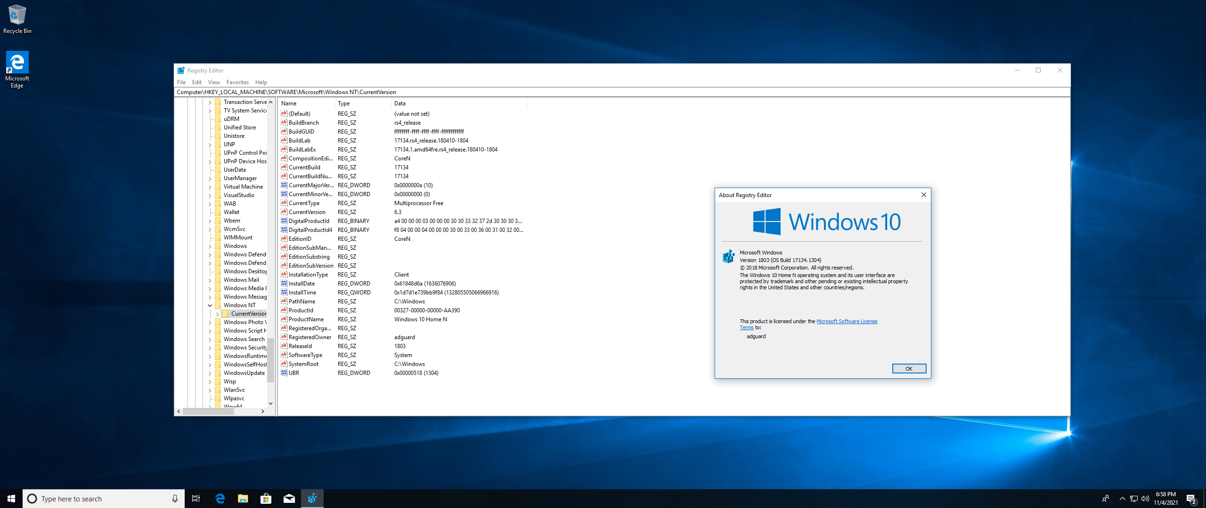Close the About Registry Editor dialog
Screen dimensions: 1206x508
pos(923,195)
